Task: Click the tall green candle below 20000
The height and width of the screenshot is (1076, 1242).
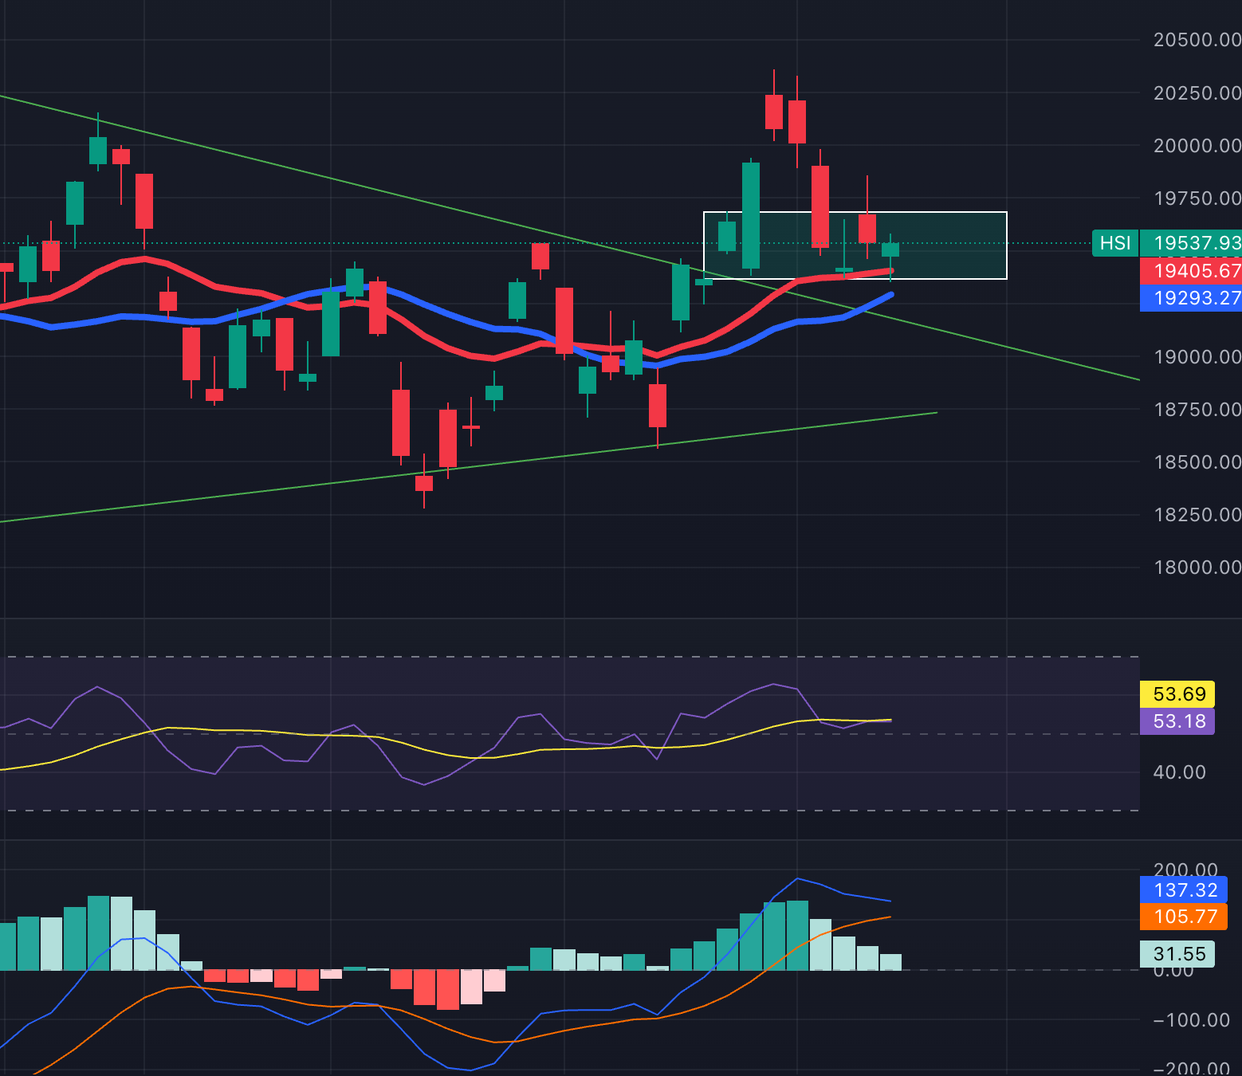Action: [751, 215]
